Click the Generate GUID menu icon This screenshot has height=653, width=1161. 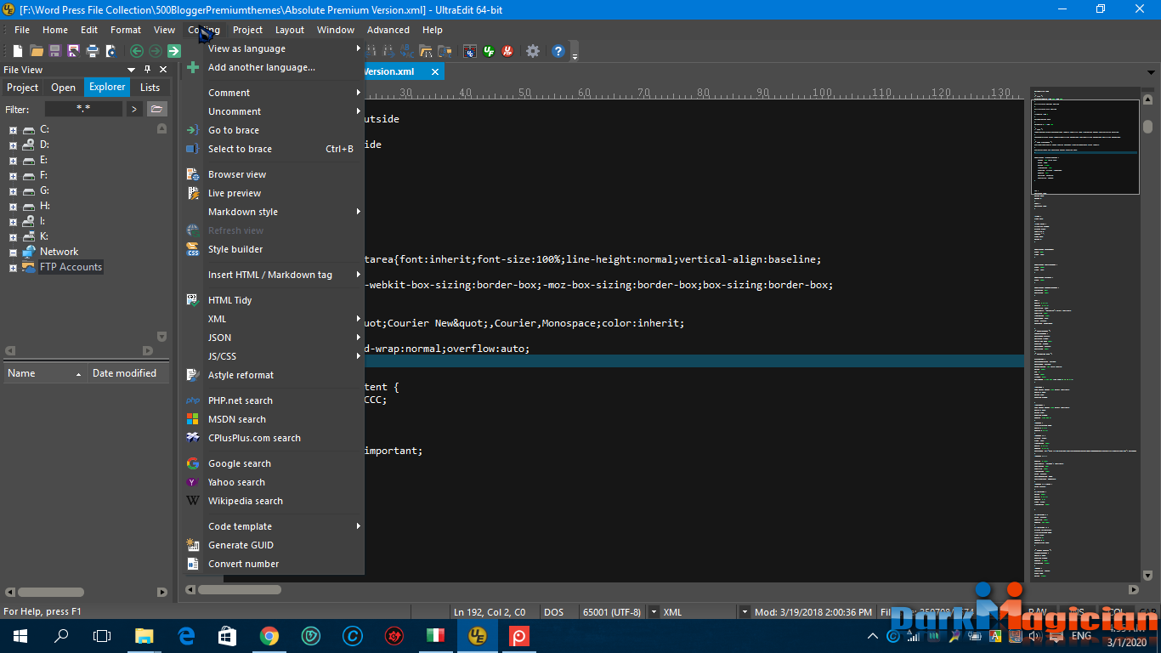click(193, 545)
